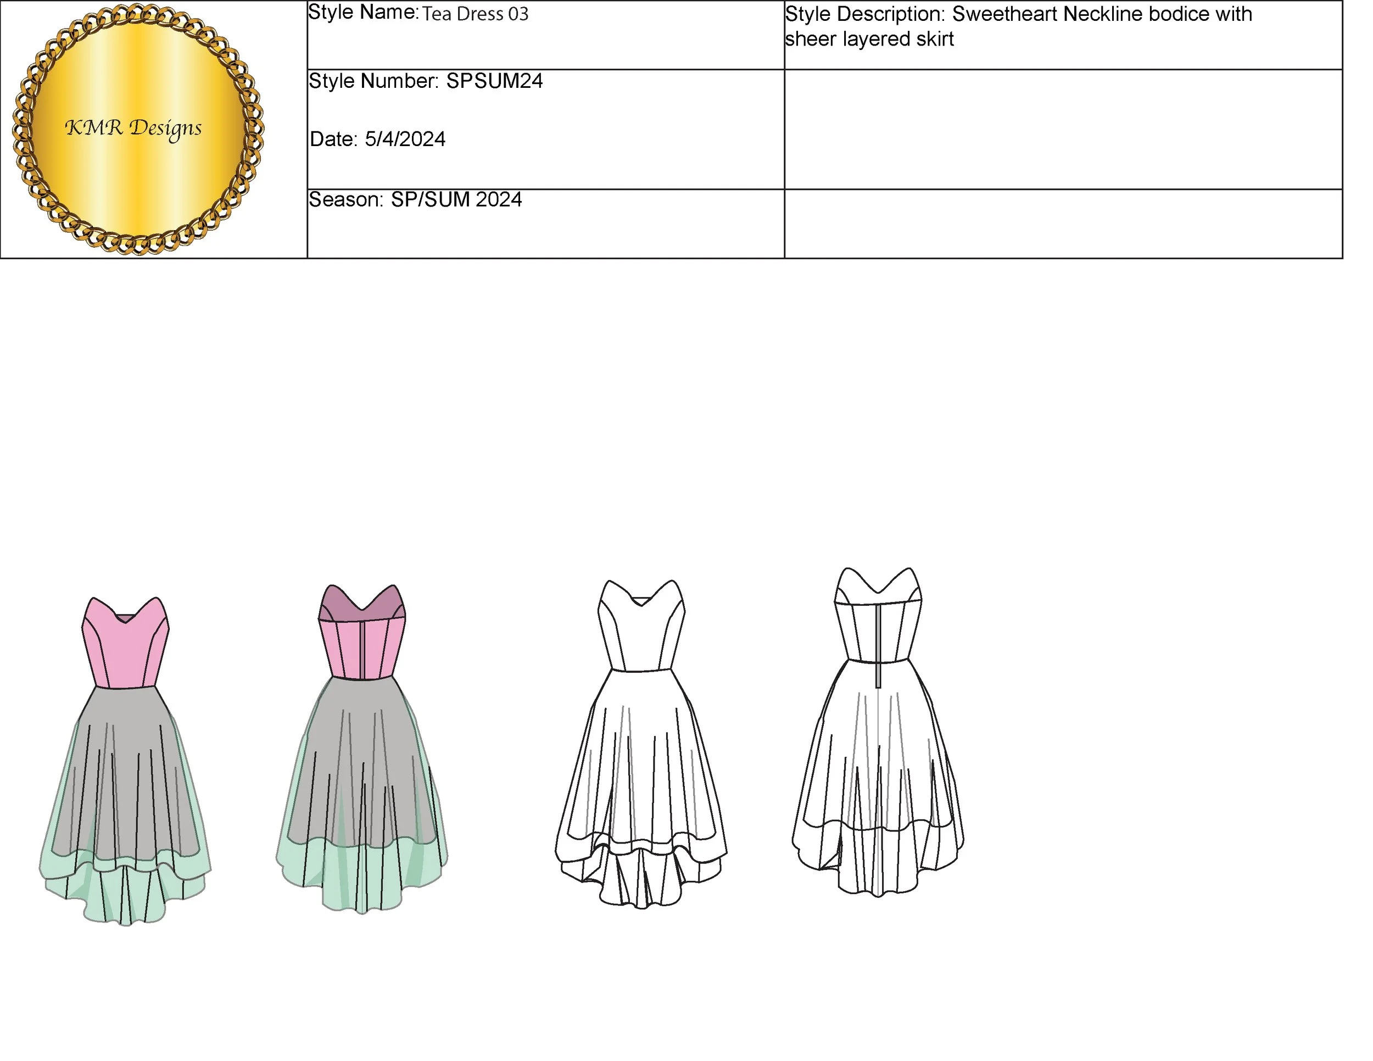Click the empty cell below Style Description
The image size is (1373, 1061).
tap(1063, 129)
